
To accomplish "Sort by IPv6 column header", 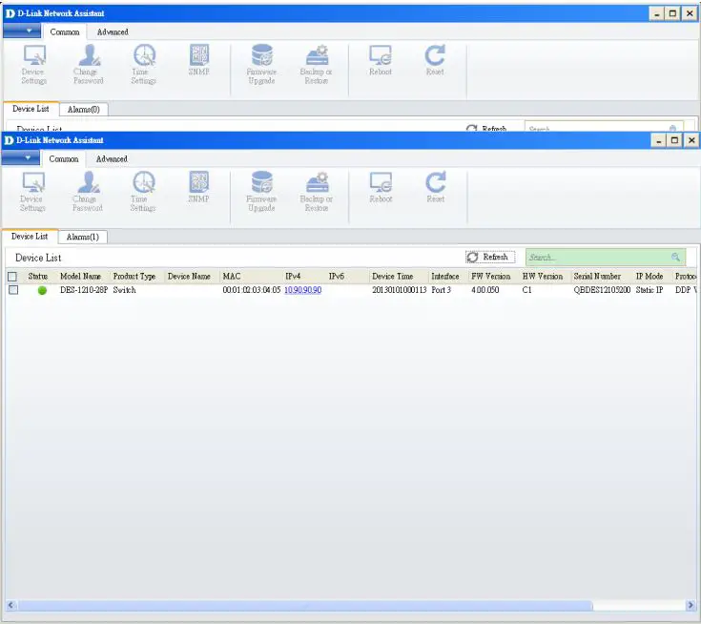I will (x=336, y=277).
